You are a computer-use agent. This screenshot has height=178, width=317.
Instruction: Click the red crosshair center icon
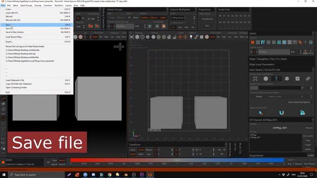[180, 37]
